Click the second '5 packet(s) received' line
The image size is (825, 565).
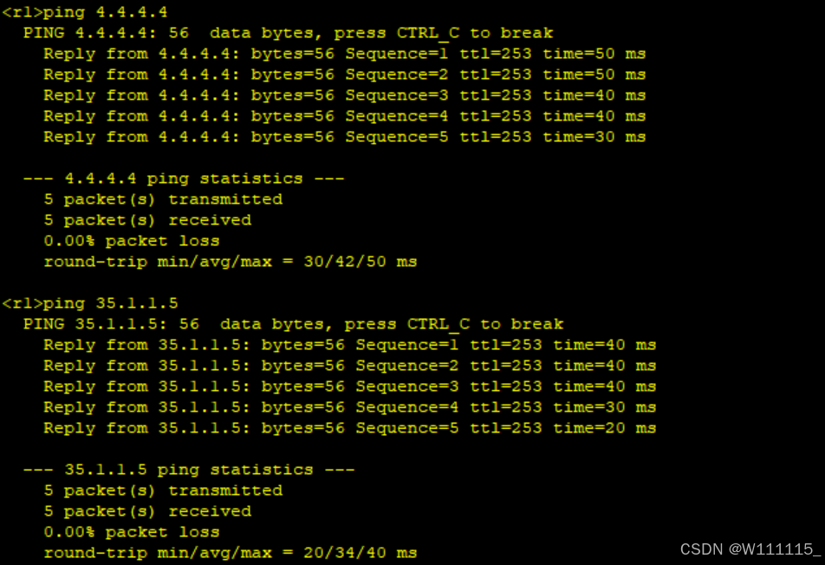pos(147,511)
